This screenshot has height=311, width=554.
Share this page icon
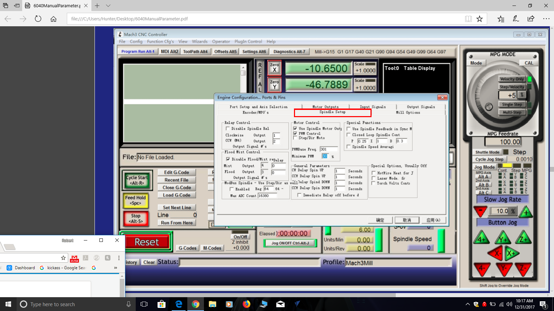click(x=531, y=19)
